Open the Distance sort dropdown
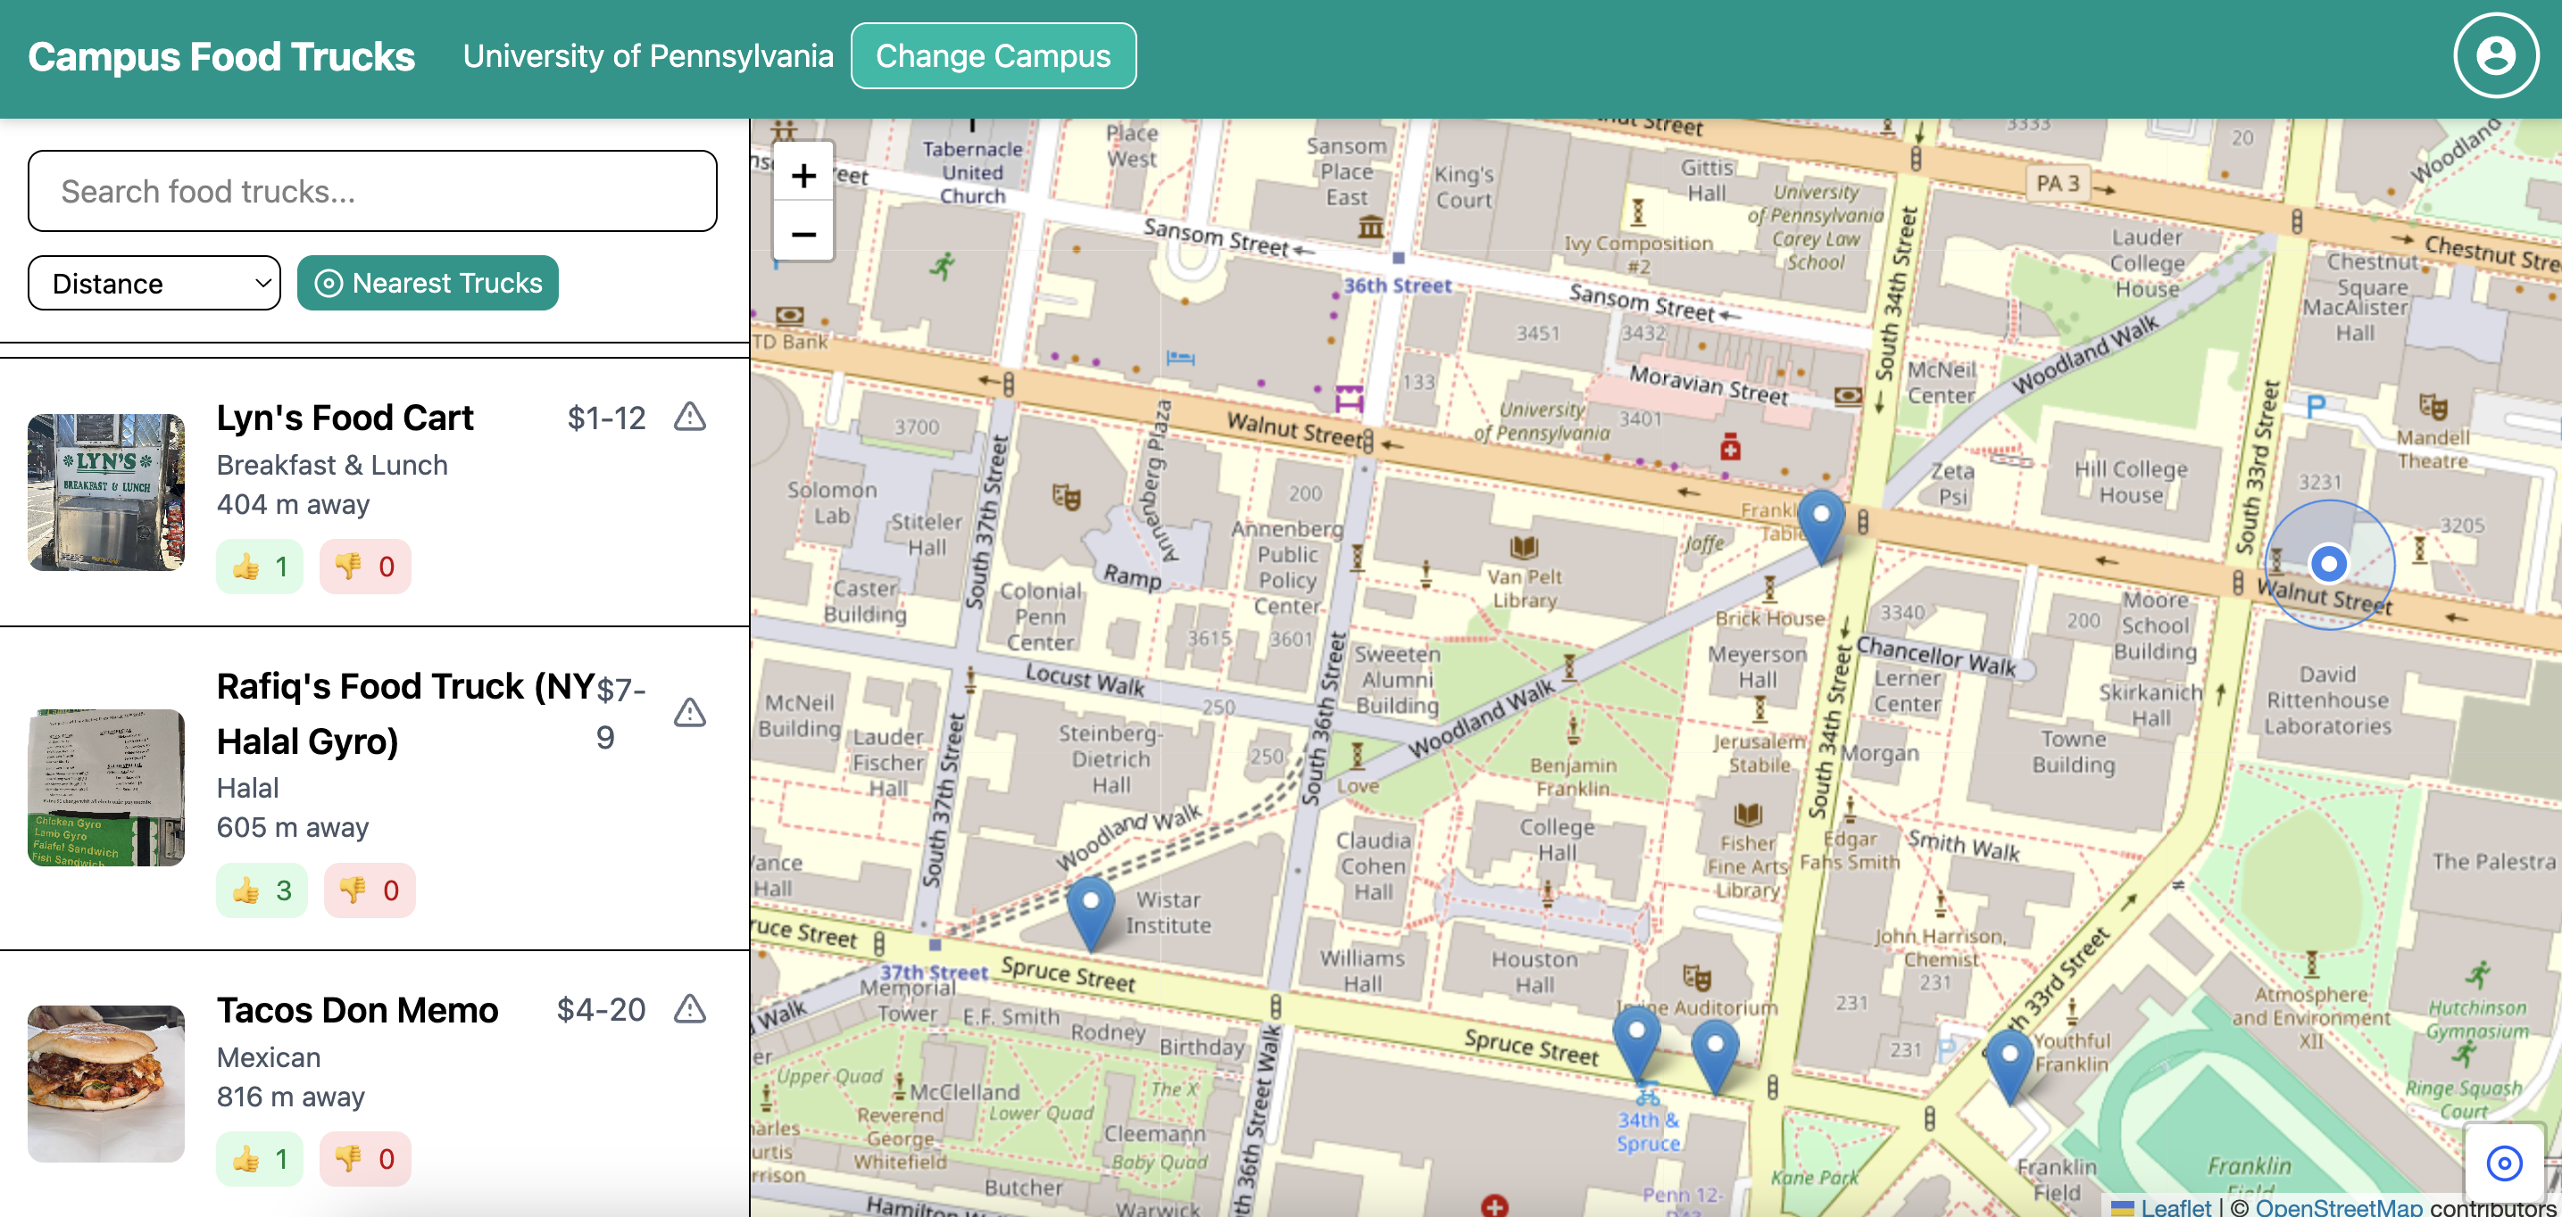Image resolution: width=2562 pixels, height=1217 pixels. (x=154, y=284)
